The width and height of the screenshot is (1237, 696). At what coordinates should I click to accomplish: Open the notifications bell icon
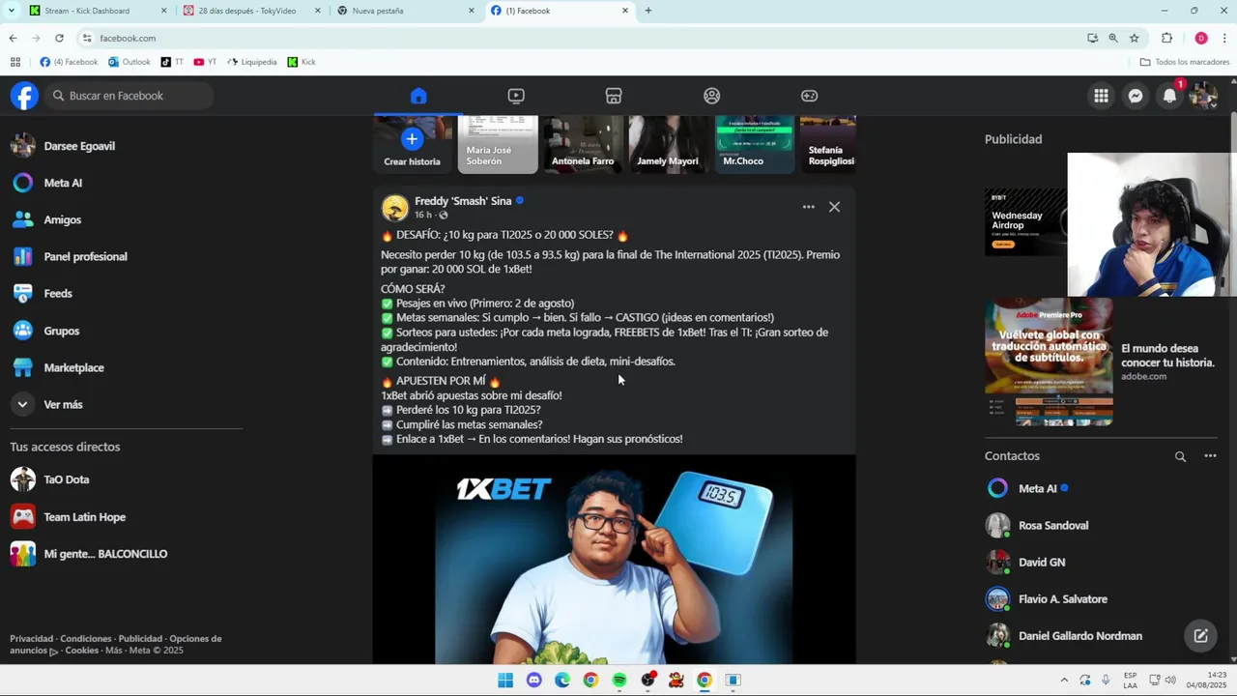point(1169,96)
